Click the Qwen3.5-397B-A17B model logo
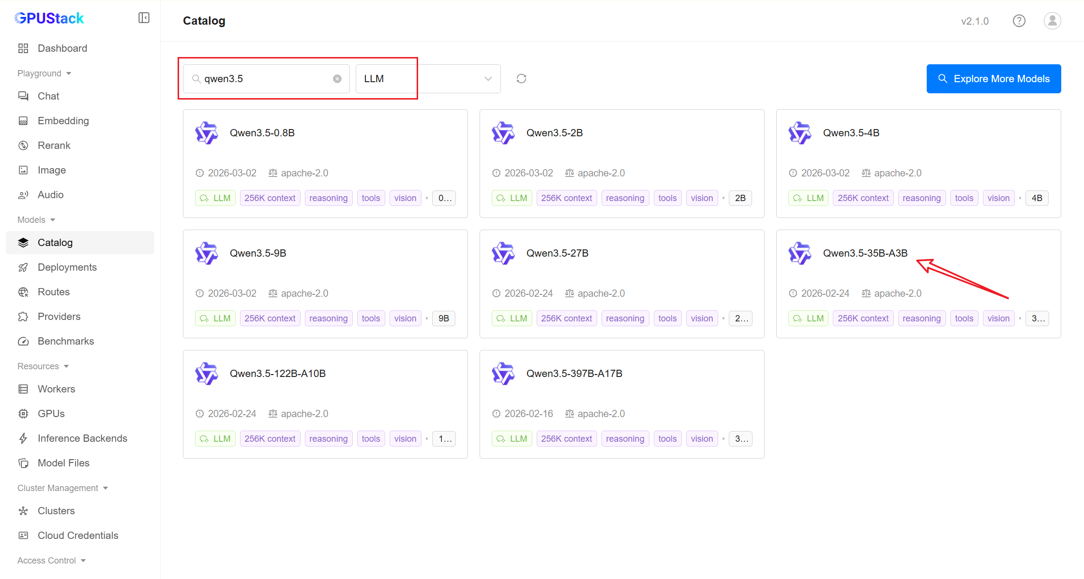This screenshot has width=1084, height=579. pos(503,374)
